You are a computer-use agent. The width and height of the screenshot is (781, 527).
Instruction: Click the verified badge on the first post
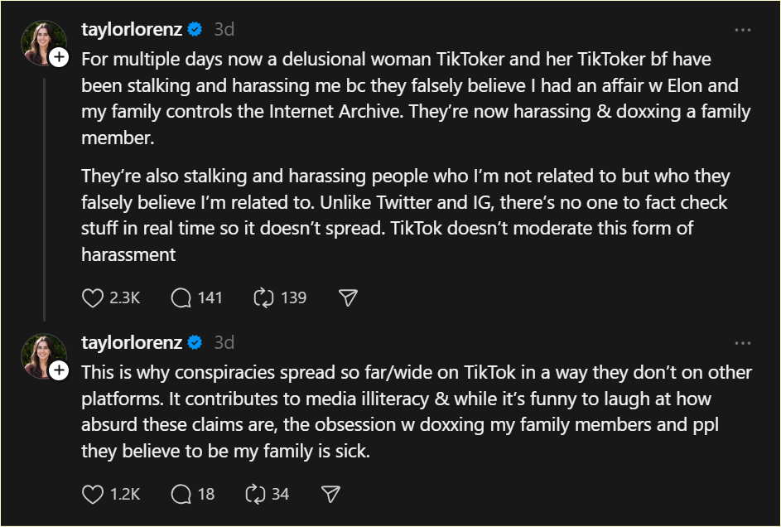point(195,30)
